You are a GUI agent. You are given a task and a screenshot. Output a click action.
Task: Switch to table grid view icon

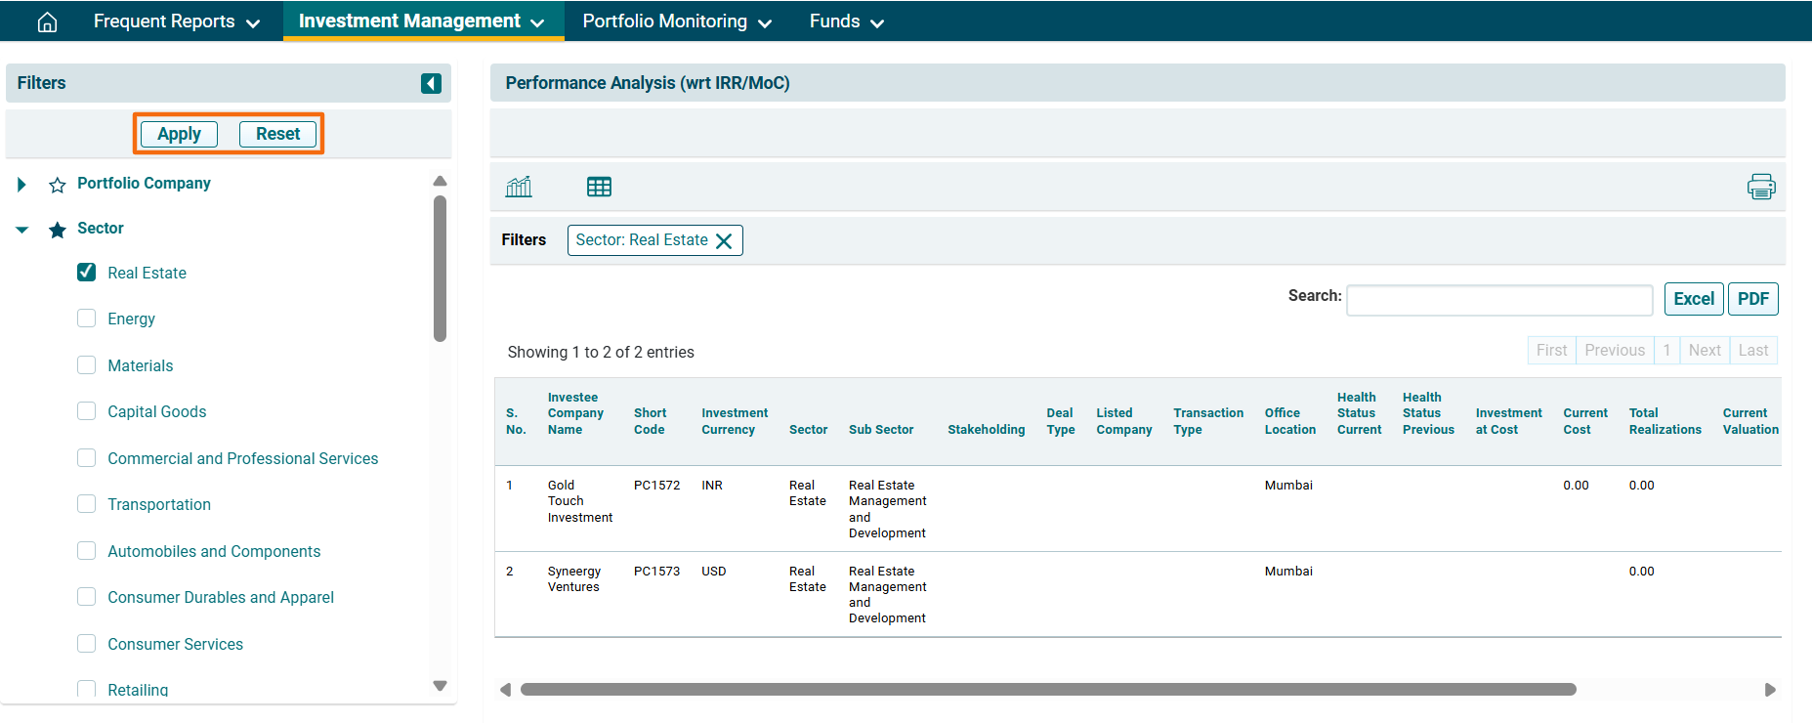coord(599,187)
